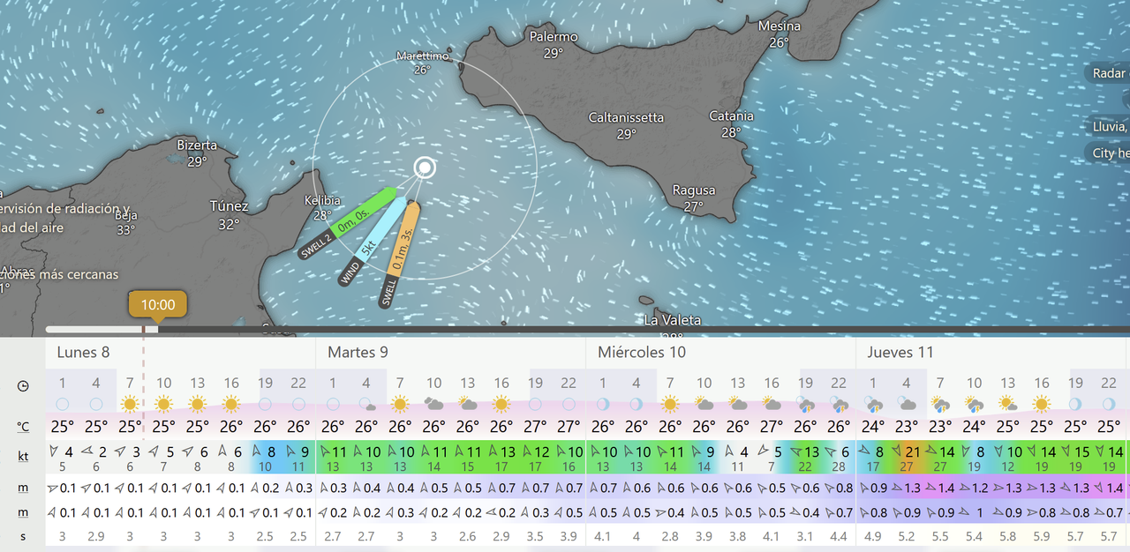The width and height of the screenshot is (1130, 552).
Task: Click wind gust value 28
Action: pyautogui.click(x=839, y=467)
